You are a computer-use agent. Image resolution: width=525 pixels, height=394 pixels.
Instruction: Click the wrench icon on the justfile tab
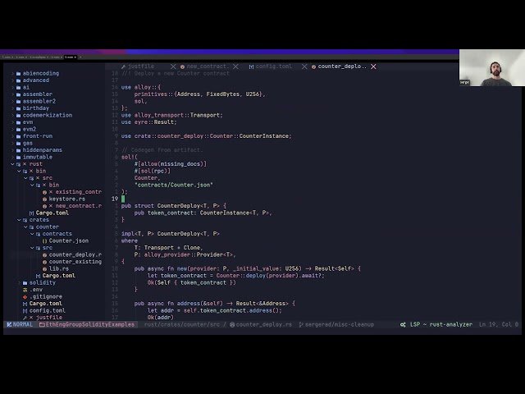pyautogui.click(x=123, y=66)
